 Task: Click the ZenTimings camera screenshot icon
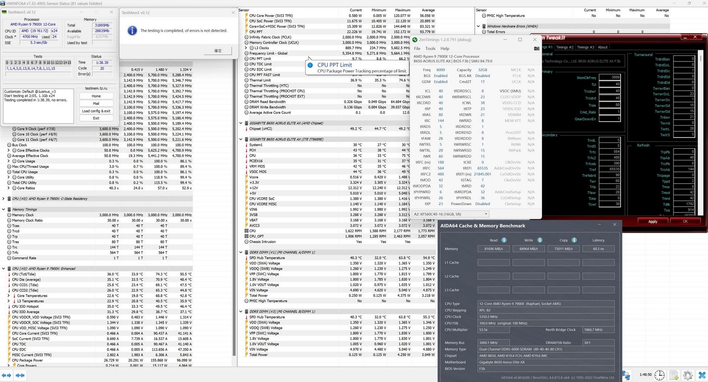coord(536,49)
